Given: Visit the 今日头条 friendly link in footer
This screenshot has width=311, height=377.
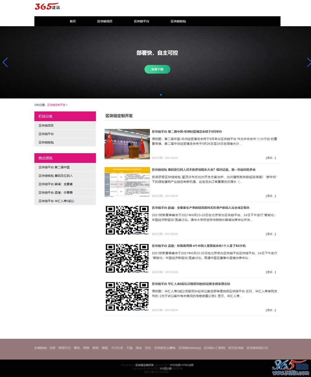Looking at the screenshot, I should [117, 348].
